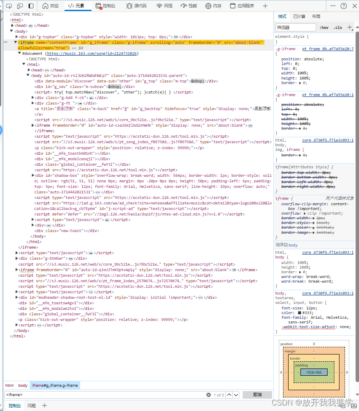Expand the g-topbar div node
Image resolution: width=359 pixels, height=411 pixels.
point(17,37)
